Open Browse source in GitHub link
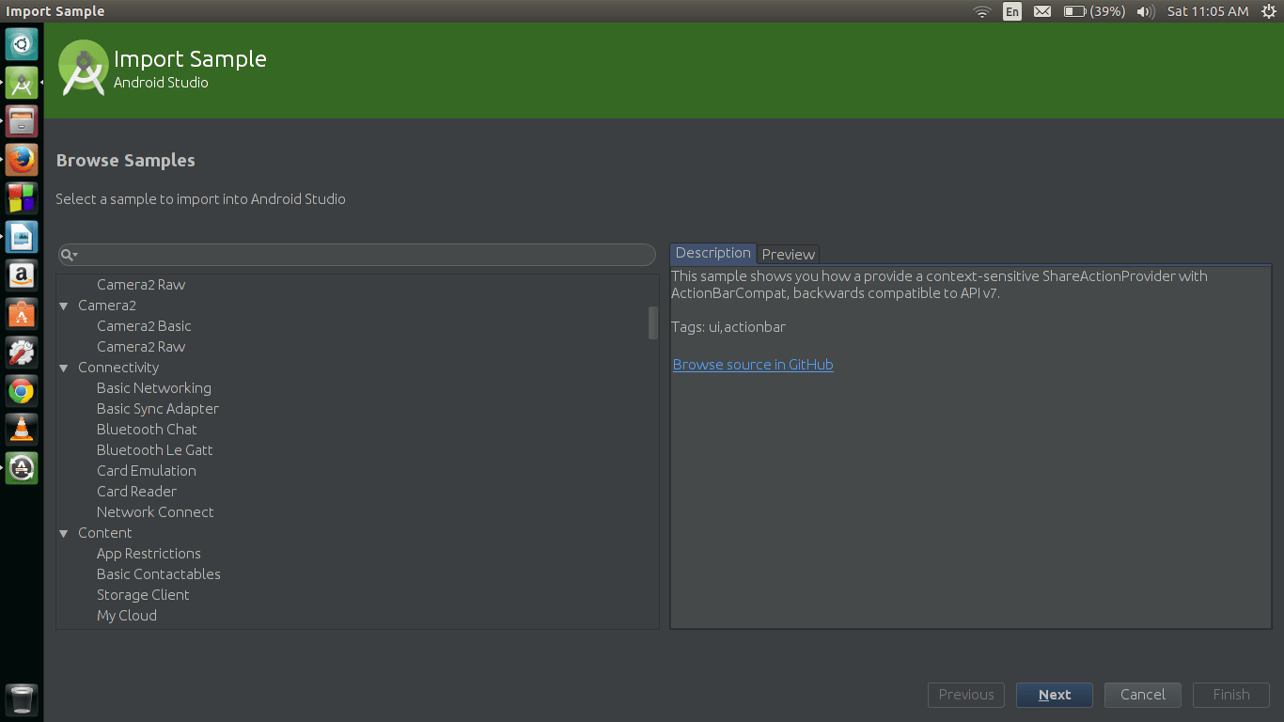Image resolution: width=1284 pixels, height=722 pixels. pyautogui.click(x=753, y=365)
